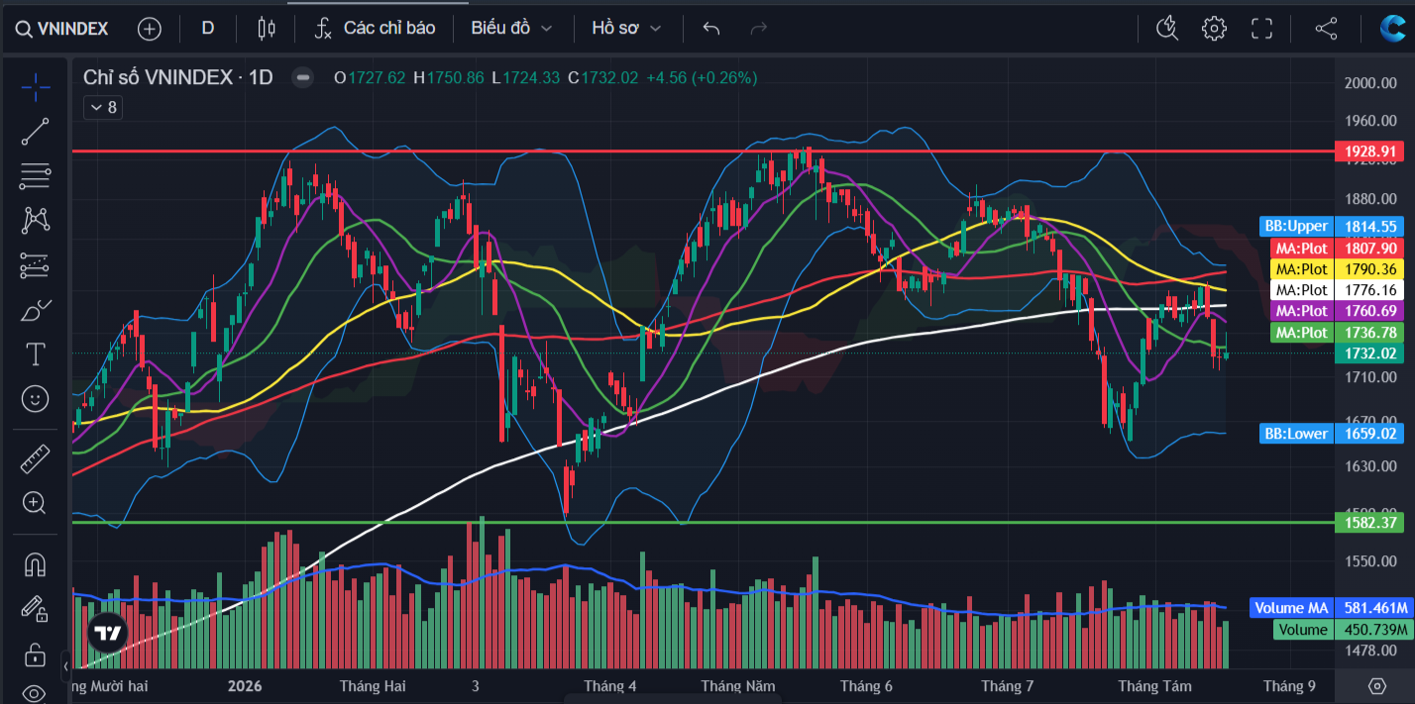Click the BB:Upper 1814.55 label

point(1332,226)
